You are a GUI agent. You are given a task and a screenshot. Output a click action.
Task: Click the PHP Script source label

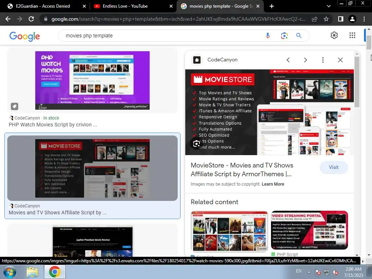click(287, 254)
